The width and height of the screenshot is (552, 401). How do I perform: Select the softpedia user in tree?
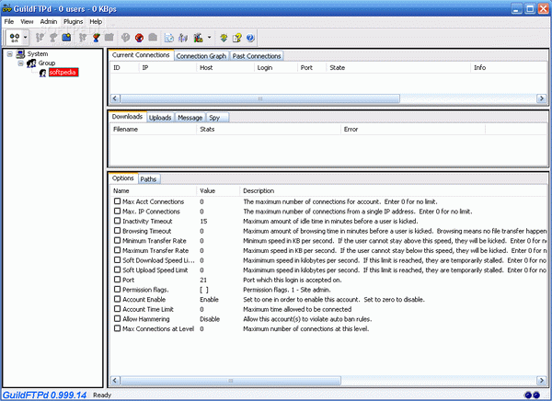click(x=63, y=73)
